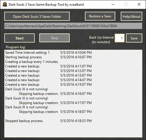Select the backup entry at 4:15:07 PM
The width and height of the screenshot is (146, 140).
48,85
